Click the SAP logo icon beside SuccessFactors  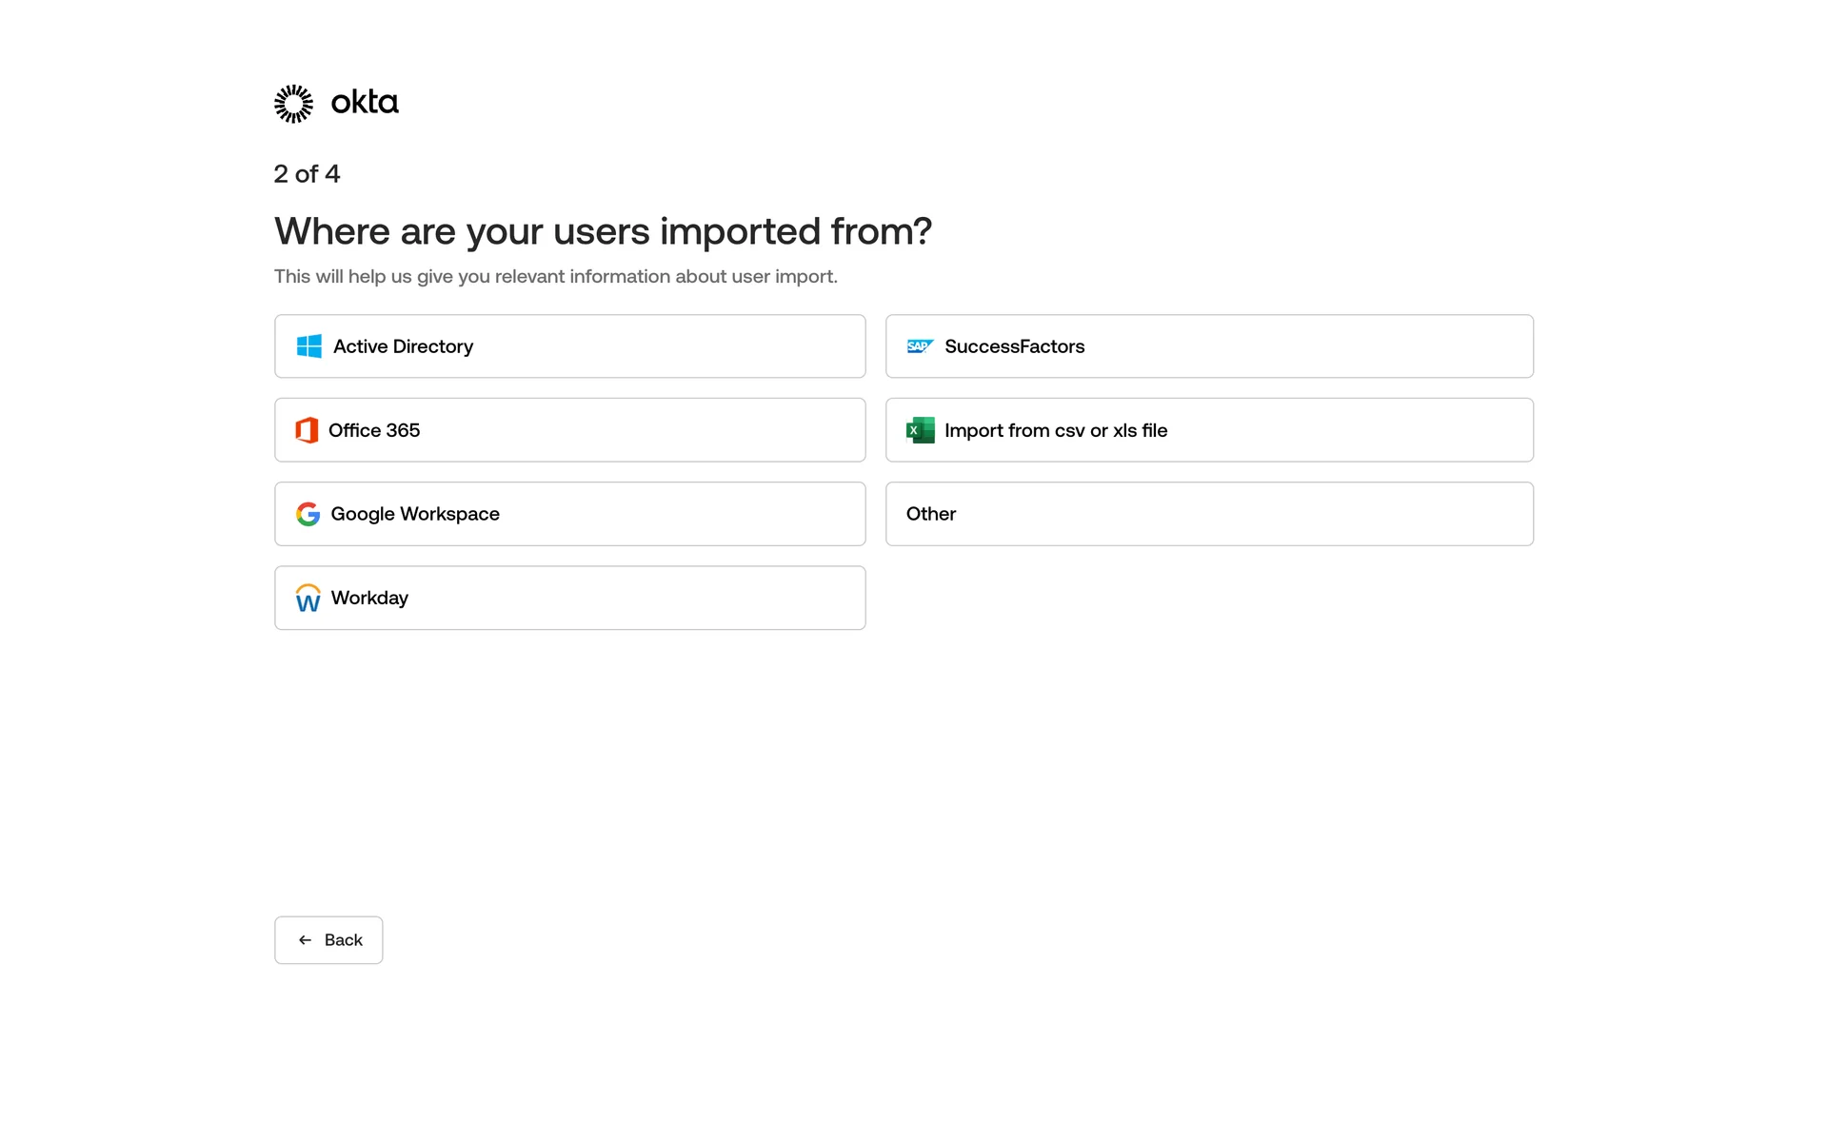(x=920, y=346)
